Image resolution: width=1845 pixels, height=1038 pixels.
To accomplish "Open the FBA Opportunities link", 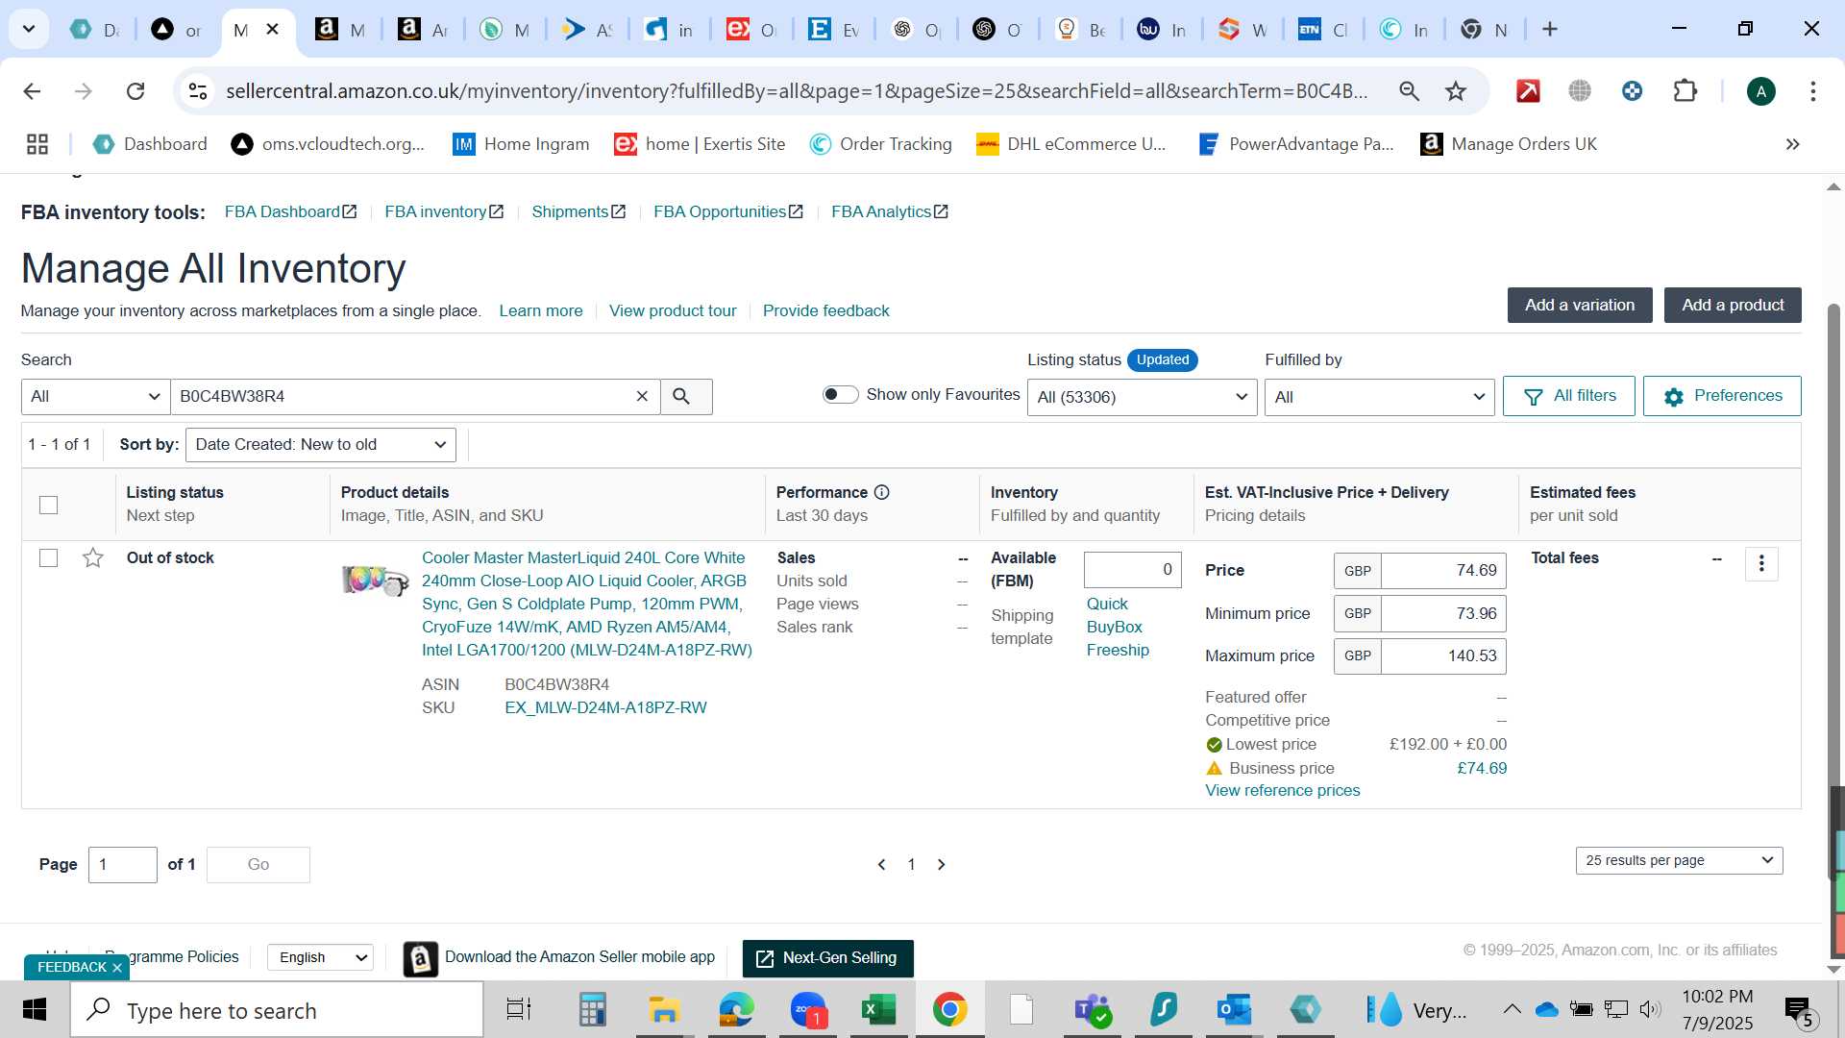I will [x=728, y=211].
